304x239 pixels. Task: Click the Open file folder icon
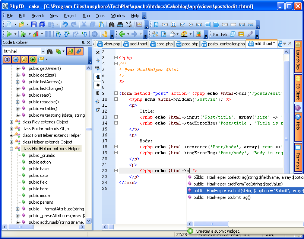click(x=22, y=25)
